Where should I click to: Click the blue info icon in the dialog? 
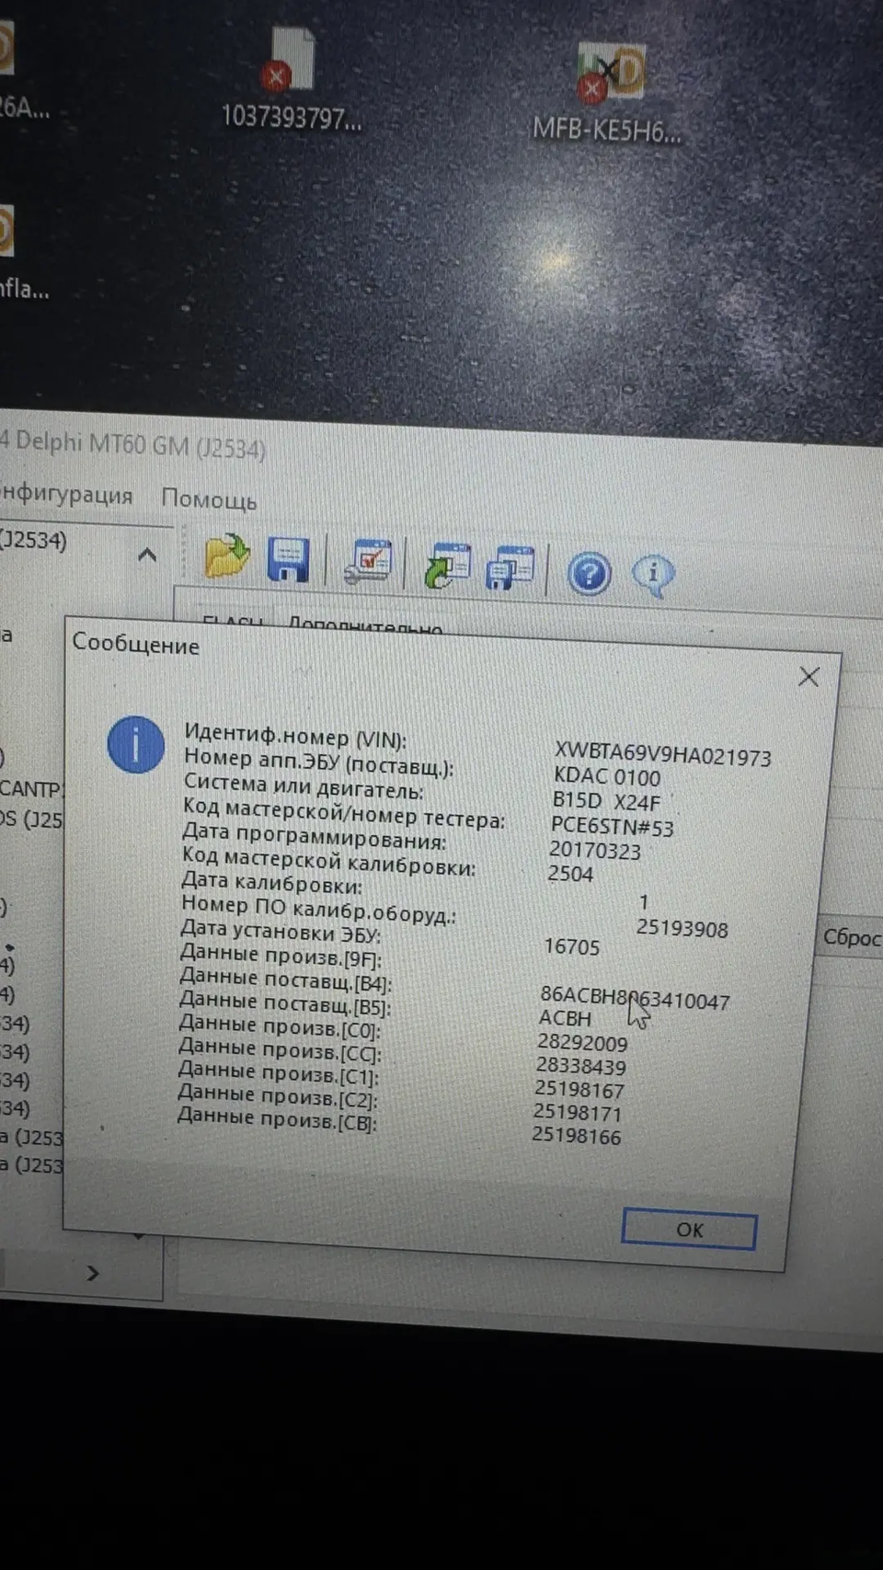tap(135, 745)
